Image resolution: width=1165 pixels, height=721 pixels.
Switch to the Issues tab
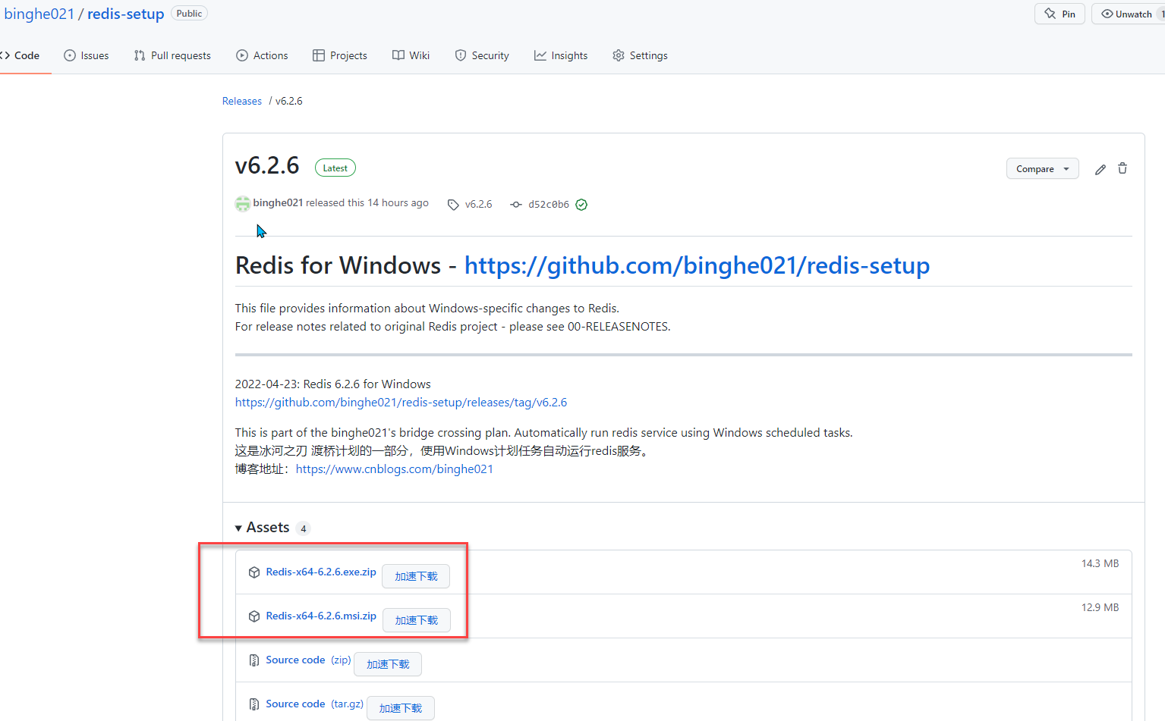tap(87, 55)
